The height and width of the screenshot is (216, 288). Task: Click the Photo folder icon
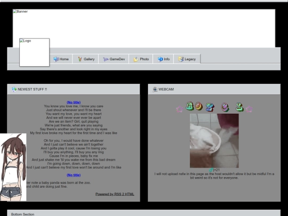[x=136, y=59]
